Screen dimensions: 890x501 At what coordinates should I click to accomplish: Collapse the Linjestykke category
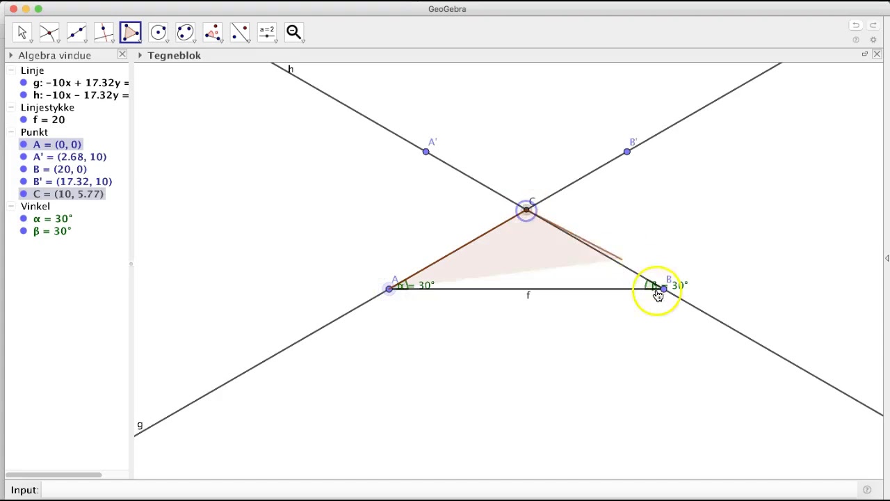[x=11, y=107]
